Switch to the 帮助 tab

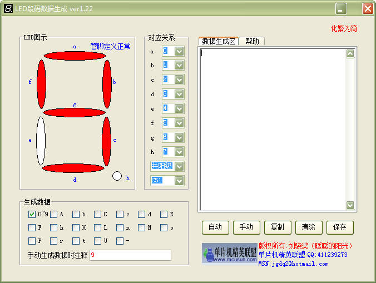click(x=252, y=41)
